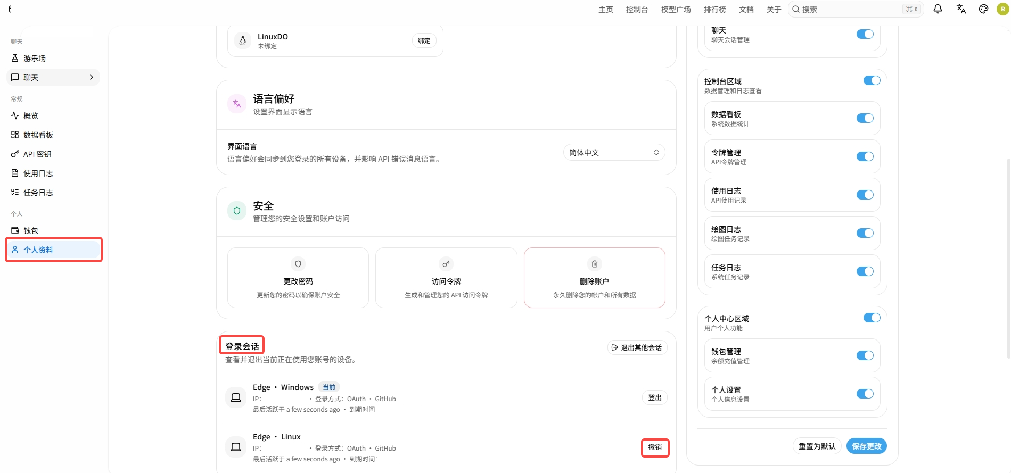1011x473 pixels.
Task: Toggle the 令牌管理 switch
Action: (865, 156)
